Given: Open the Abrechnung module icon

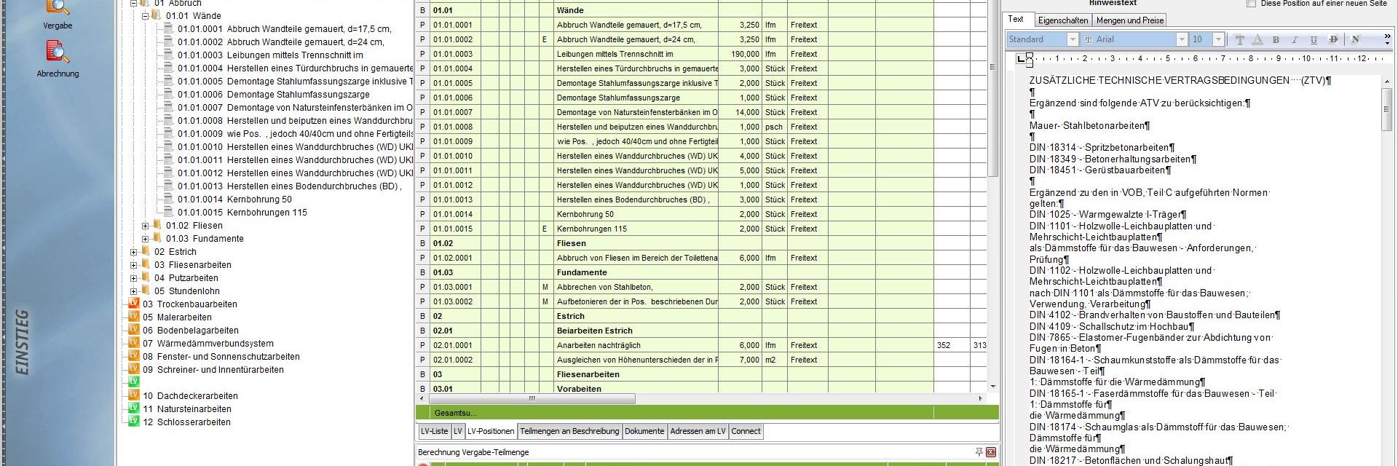Looking at the screenshot, I should pos(58,54).
